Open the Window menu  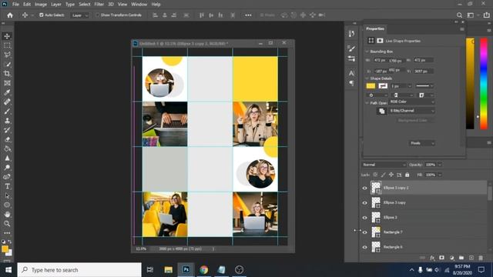[x=139, y=5]
